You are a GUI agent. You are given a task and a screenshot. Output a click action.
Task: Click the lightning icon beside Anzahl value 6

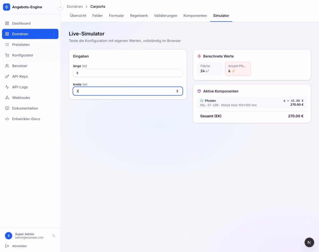click(x=233, y=71)
